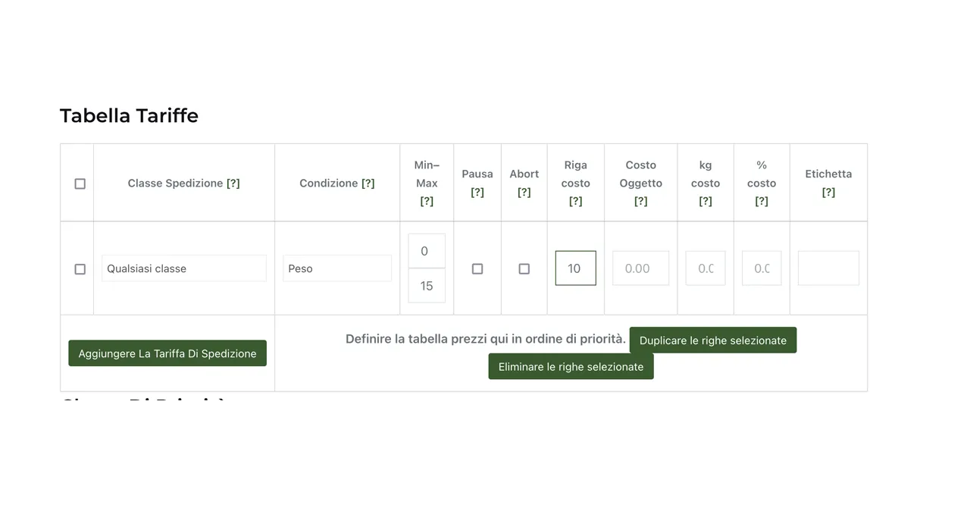Open the Pausa [?] help tooltip
The image size is (970, 505).
[477, 193]
